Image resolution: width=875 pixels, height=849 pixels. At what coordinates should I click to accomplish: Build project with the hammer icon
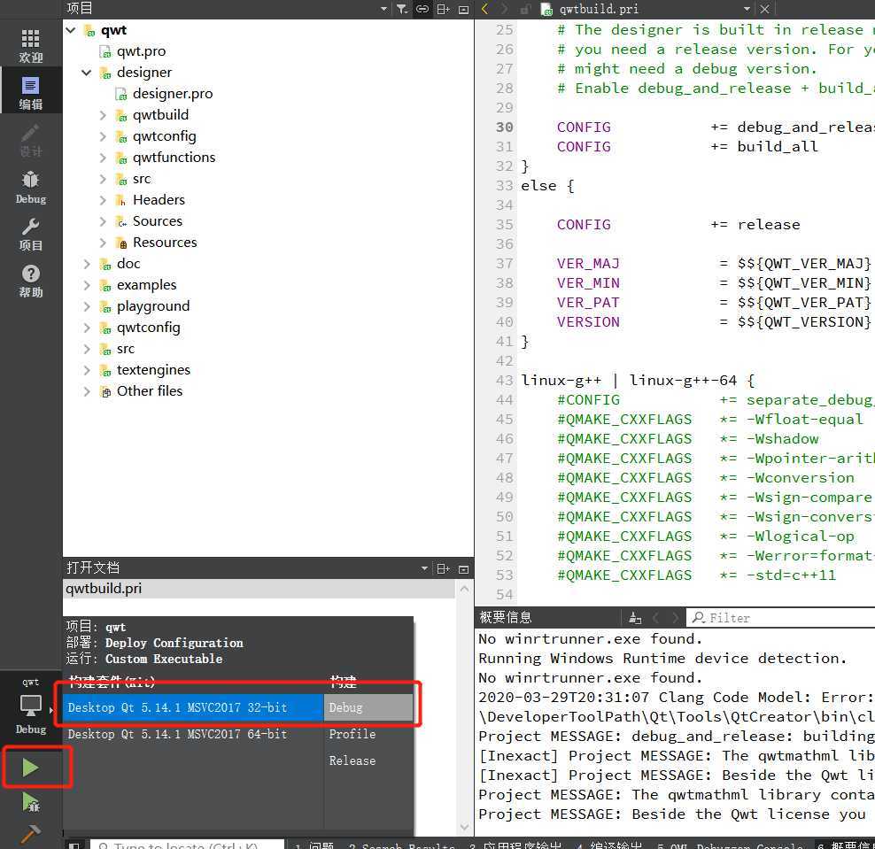31,835
